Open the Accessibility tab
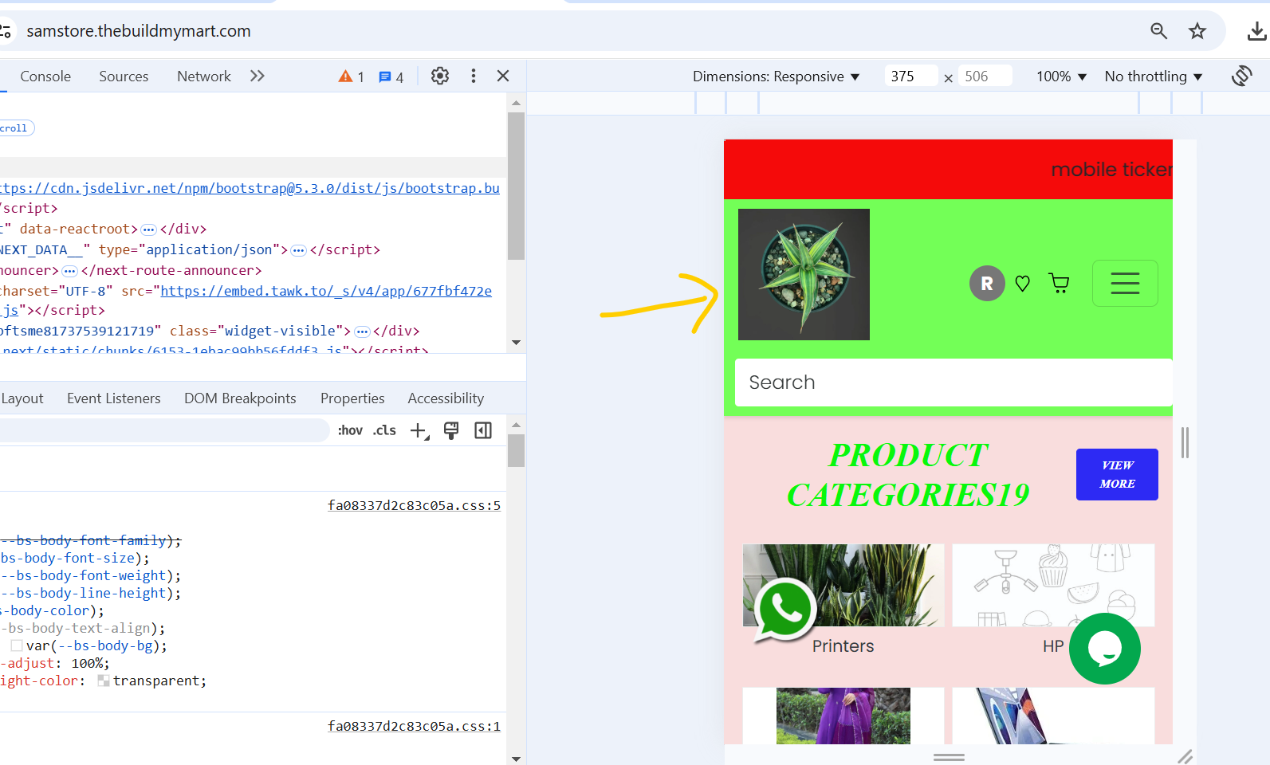 coord(446,398)
